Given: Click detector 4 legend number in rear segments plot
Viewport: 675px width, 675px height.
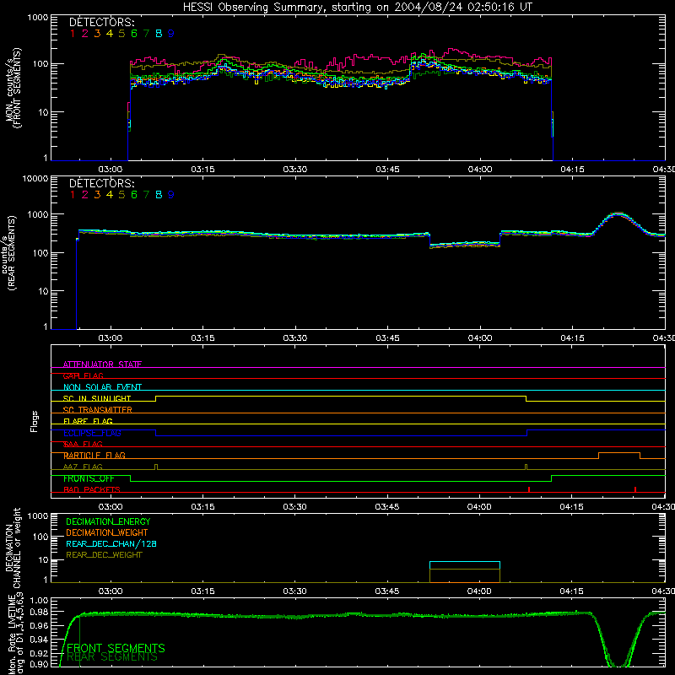Looking at the screenshot, I should (x=110, y=195).
